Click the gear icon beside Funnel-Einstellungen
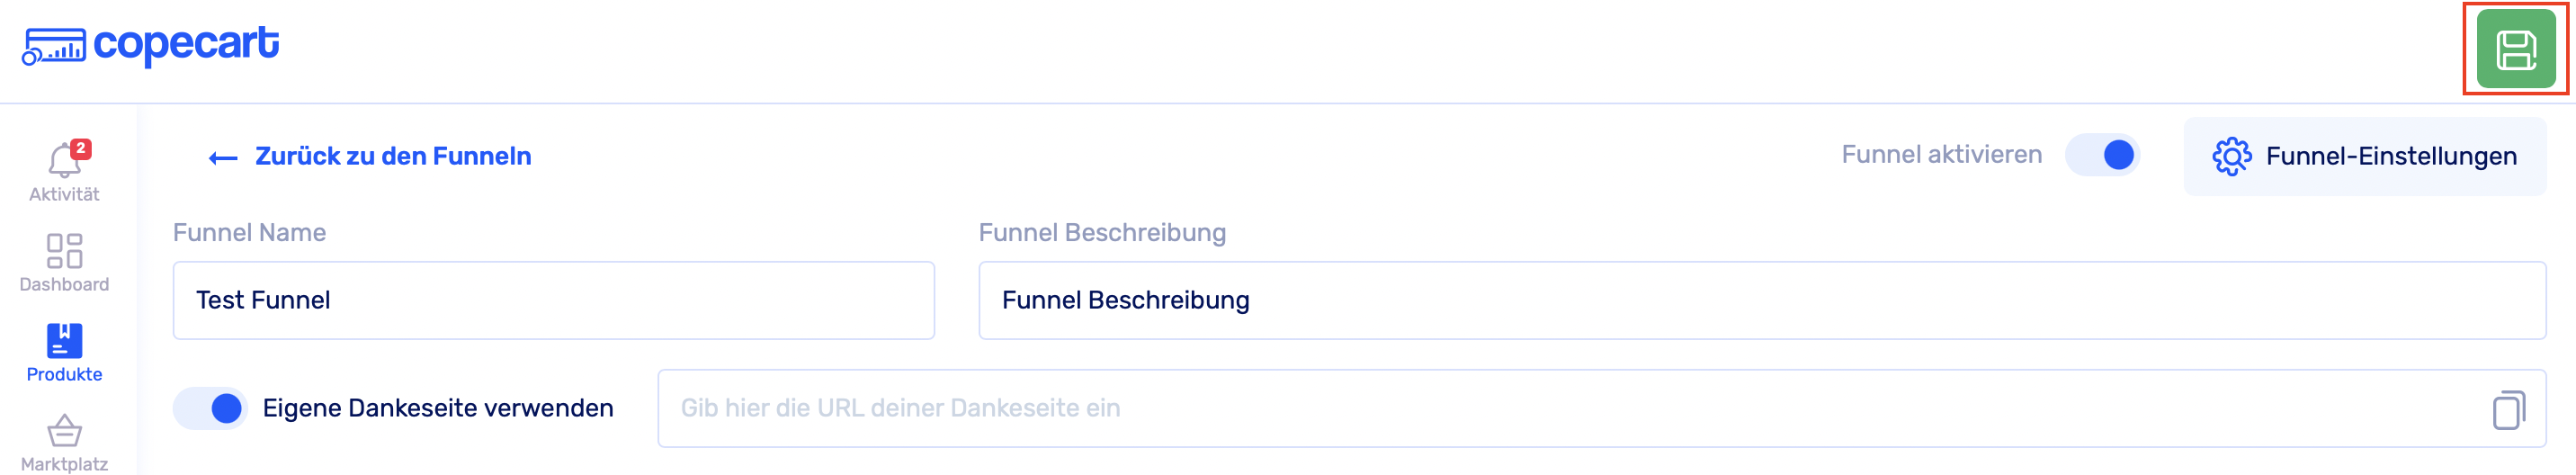The height and width of the screenshot is (475, 2576). click(x=2231, y=157)
